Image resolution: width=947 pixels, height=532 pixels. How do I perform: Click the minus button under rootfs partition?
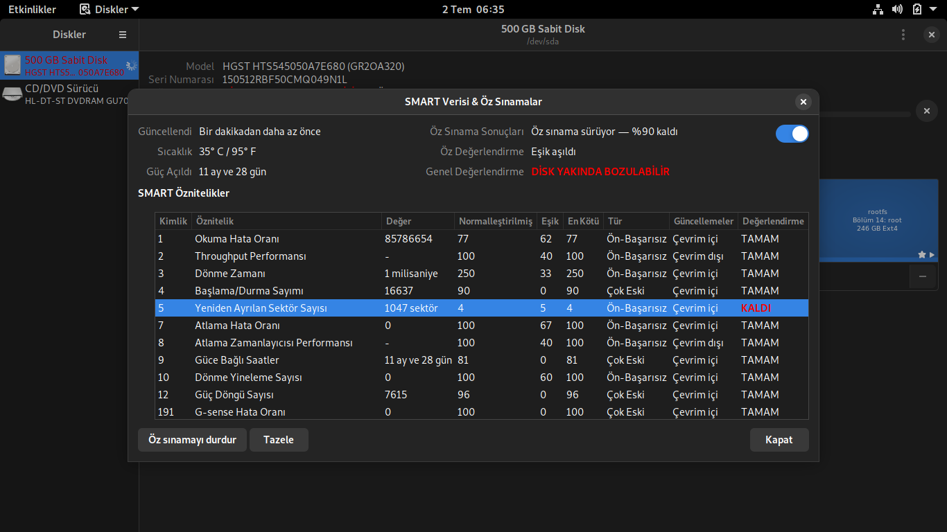point(922,276)
